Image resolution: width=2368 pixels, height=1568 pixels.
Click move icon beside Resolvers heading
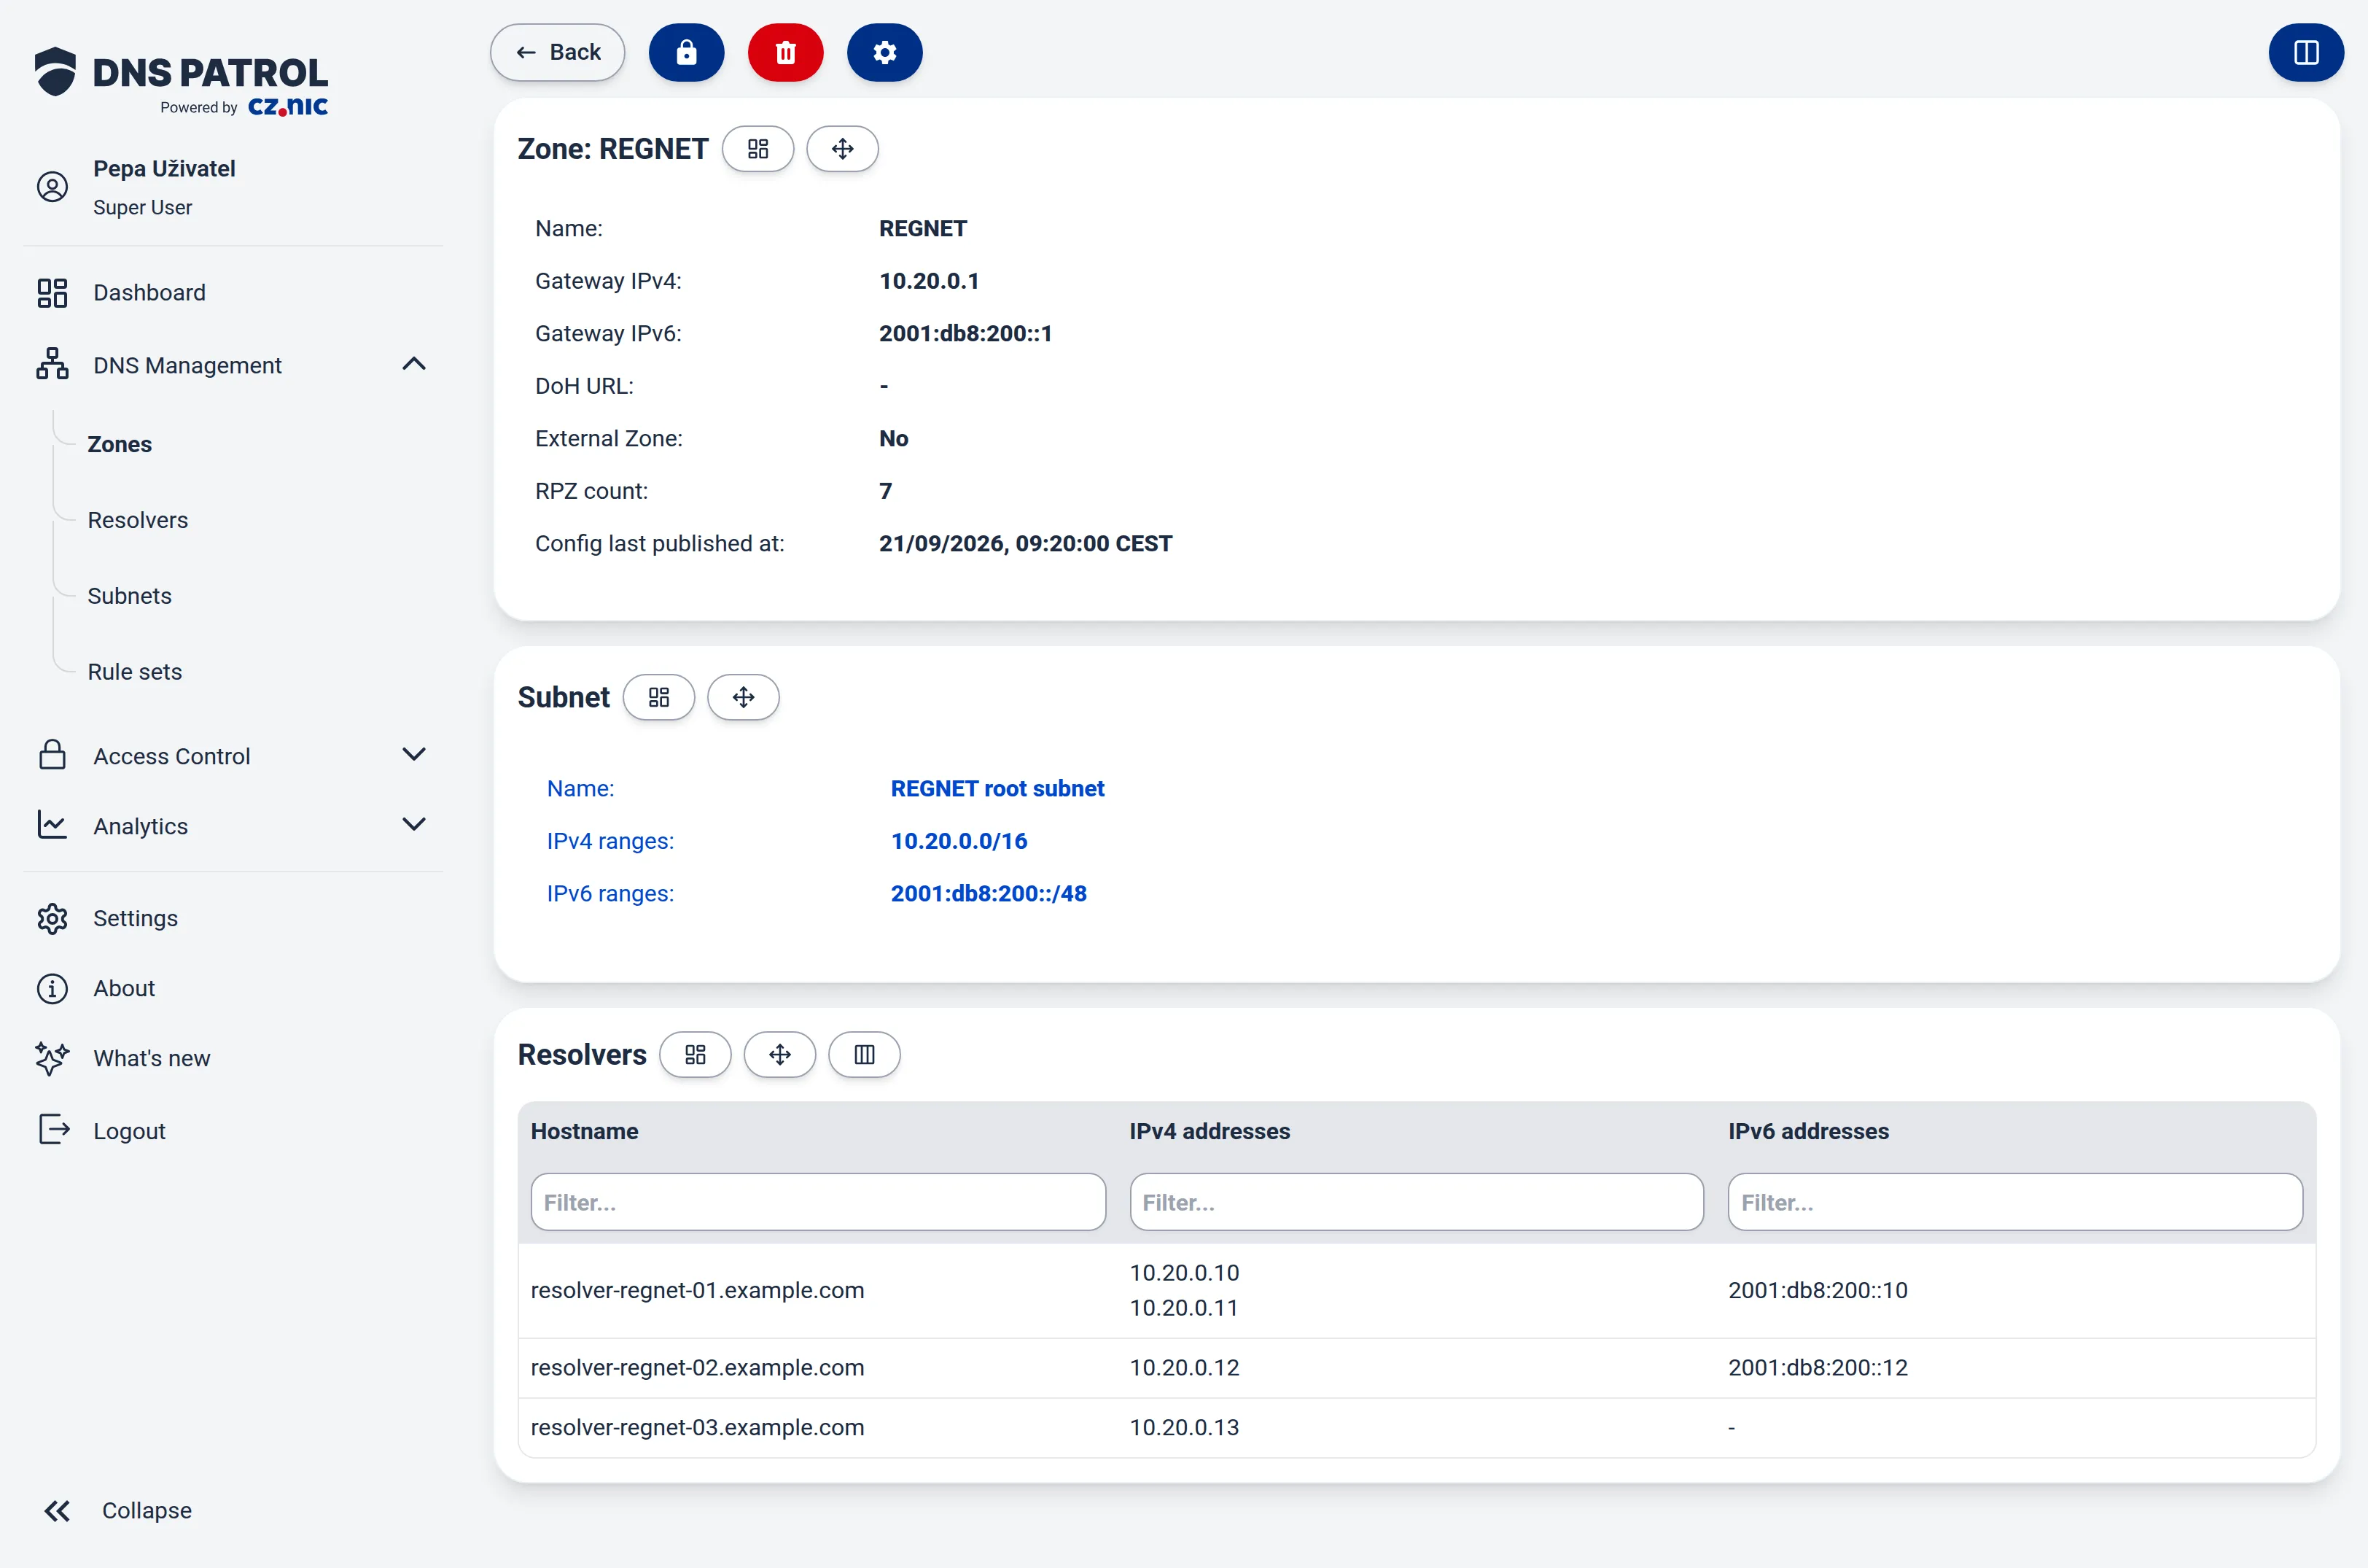(779, 1054)
